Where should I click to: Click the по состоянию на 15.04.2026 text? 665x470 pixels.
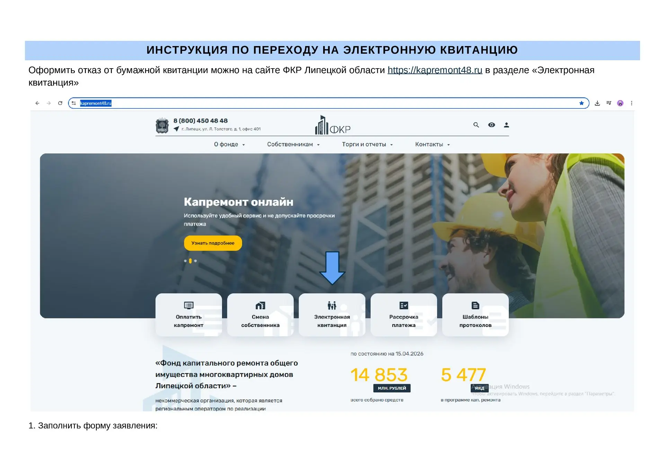click(x=387, y=354)
